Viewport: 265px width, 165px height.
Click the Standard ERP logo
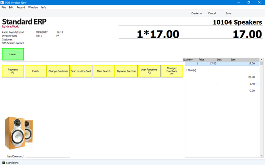pyautogui.click(x=24, y=23)
